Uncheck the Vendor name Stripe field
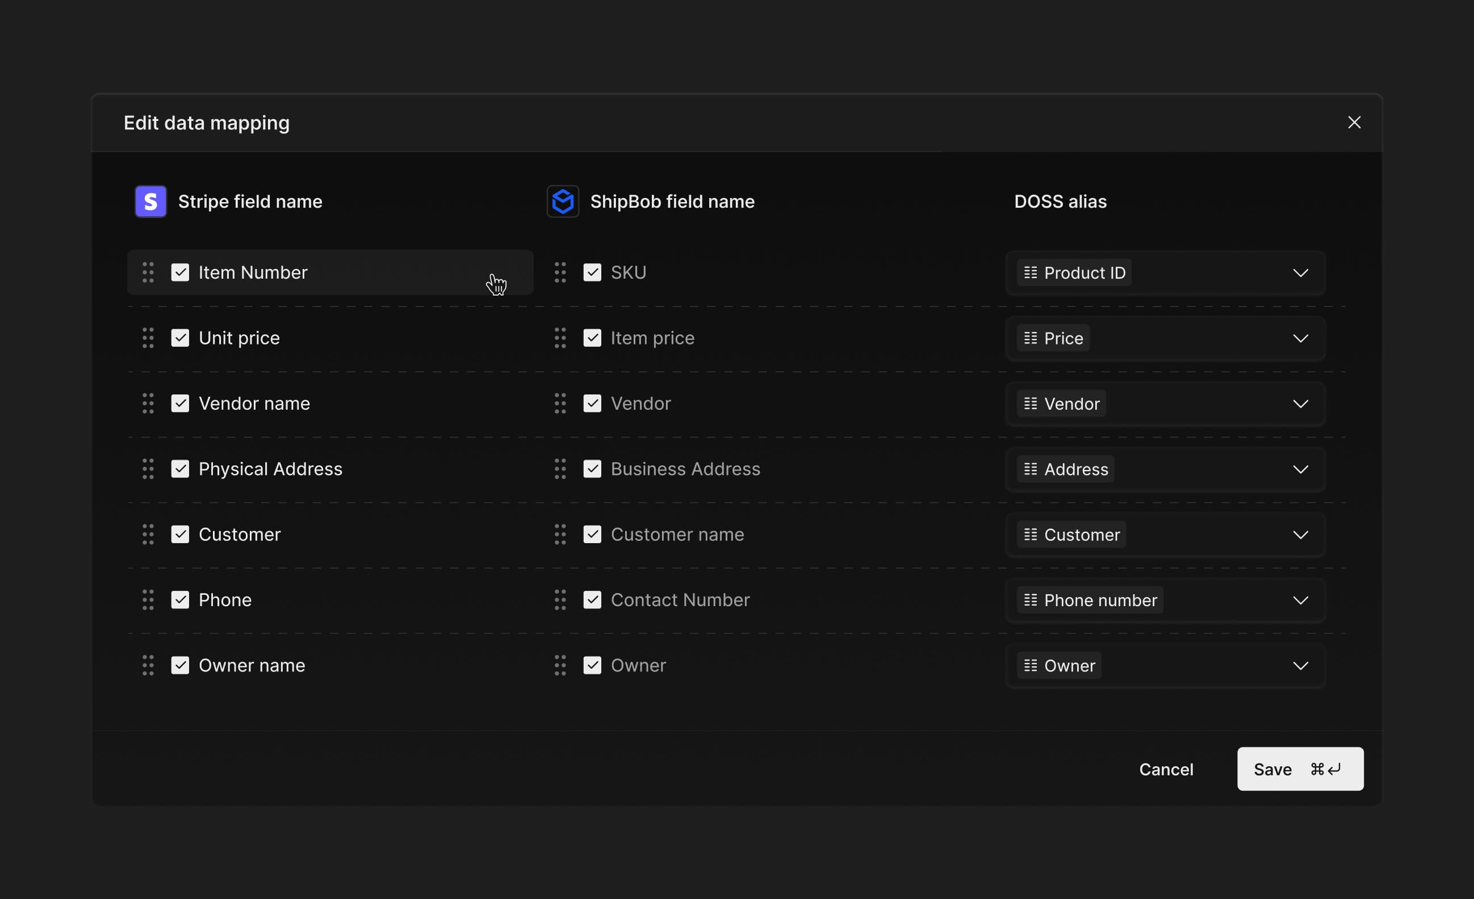The width and height of the screenshot is (1474, 899). (180, 403)
